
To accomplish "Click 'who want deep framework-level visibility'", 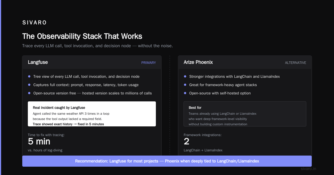I will (218, 119).
